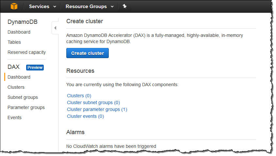Go to Subnet groups in sidebar
276x156 pixels.
tap(23, 97)
